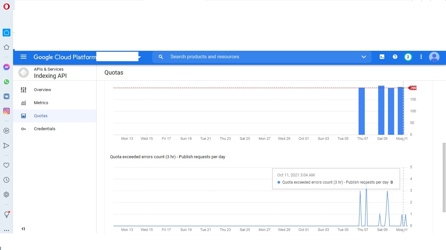Open the WhatsApp sidebar icon

[x=6, y=82]
